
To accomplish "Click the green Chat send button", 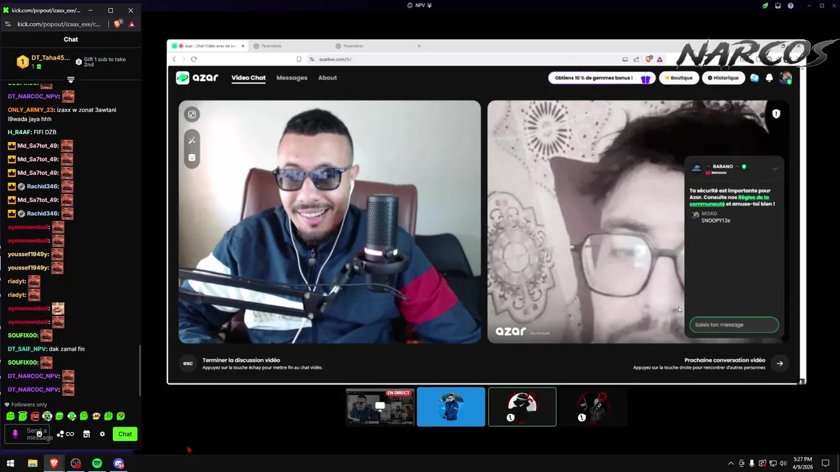I will pyautogui.click(x=125, y=434).
